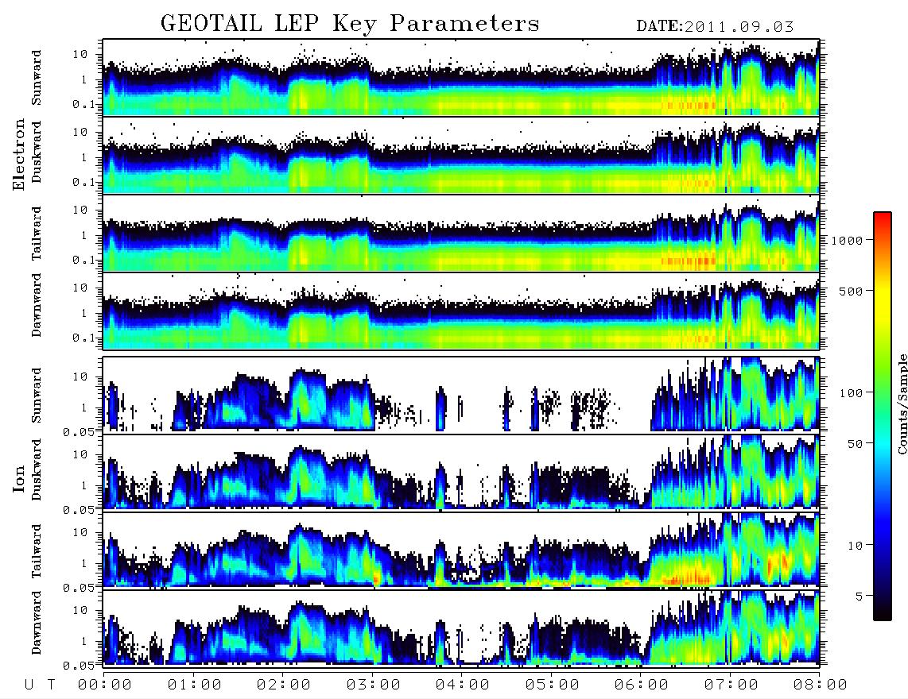Image resolution: width=908 pixels, height=699 pixels.
Task: Click the 02:00 time axis label
Action: (x=284, y=685)
